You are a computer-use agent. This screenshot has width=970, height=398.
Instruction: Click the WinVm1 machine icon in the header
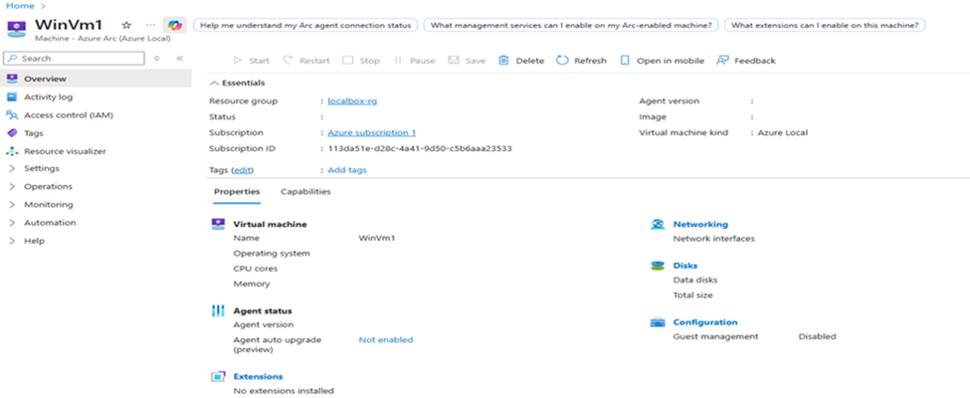pyautogui.click(x=17, y=28)
